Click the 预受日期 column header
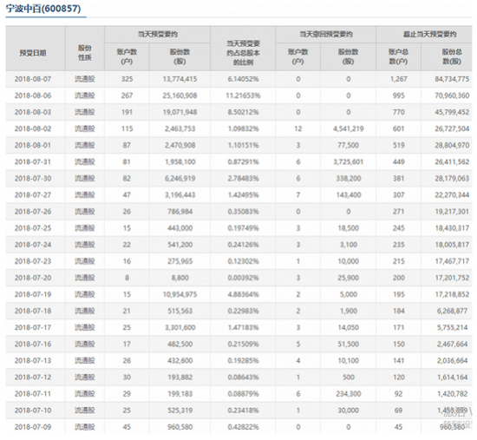 33,53
